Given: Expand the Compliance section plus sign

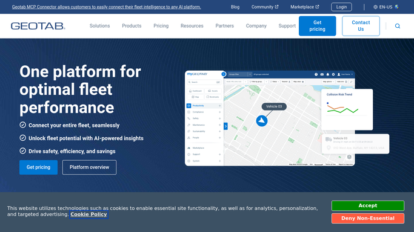Looking at the screenshot, I should click(219, 112).
